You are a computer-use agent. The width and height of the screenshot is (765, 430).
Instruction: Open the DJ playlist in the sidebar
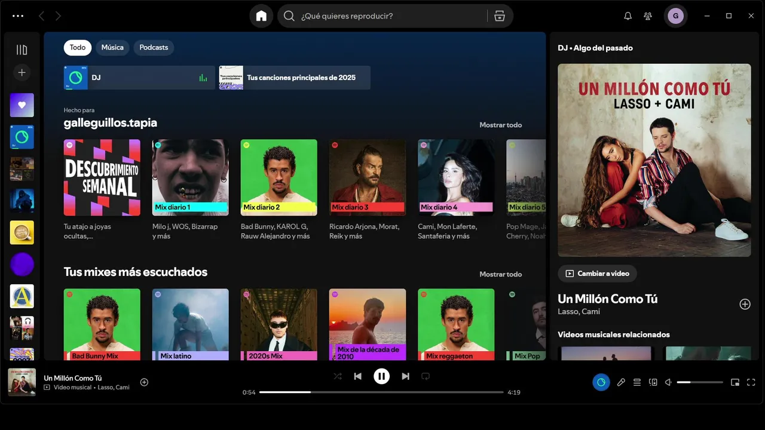click(x=22, y=137)
